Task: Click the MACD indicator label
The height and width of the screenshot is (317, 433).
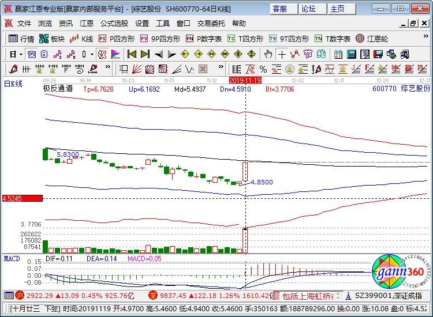Action: point(12,259)
